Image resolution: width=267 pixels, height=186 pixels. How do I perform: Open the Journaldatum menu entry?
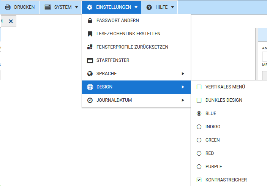[x=136, y=100]
